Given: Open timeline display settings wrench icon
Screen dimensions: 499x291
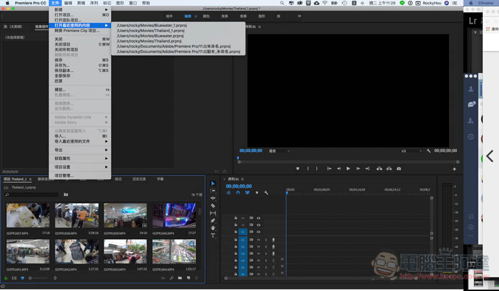Looking at the screenshot, I should 266,193.
